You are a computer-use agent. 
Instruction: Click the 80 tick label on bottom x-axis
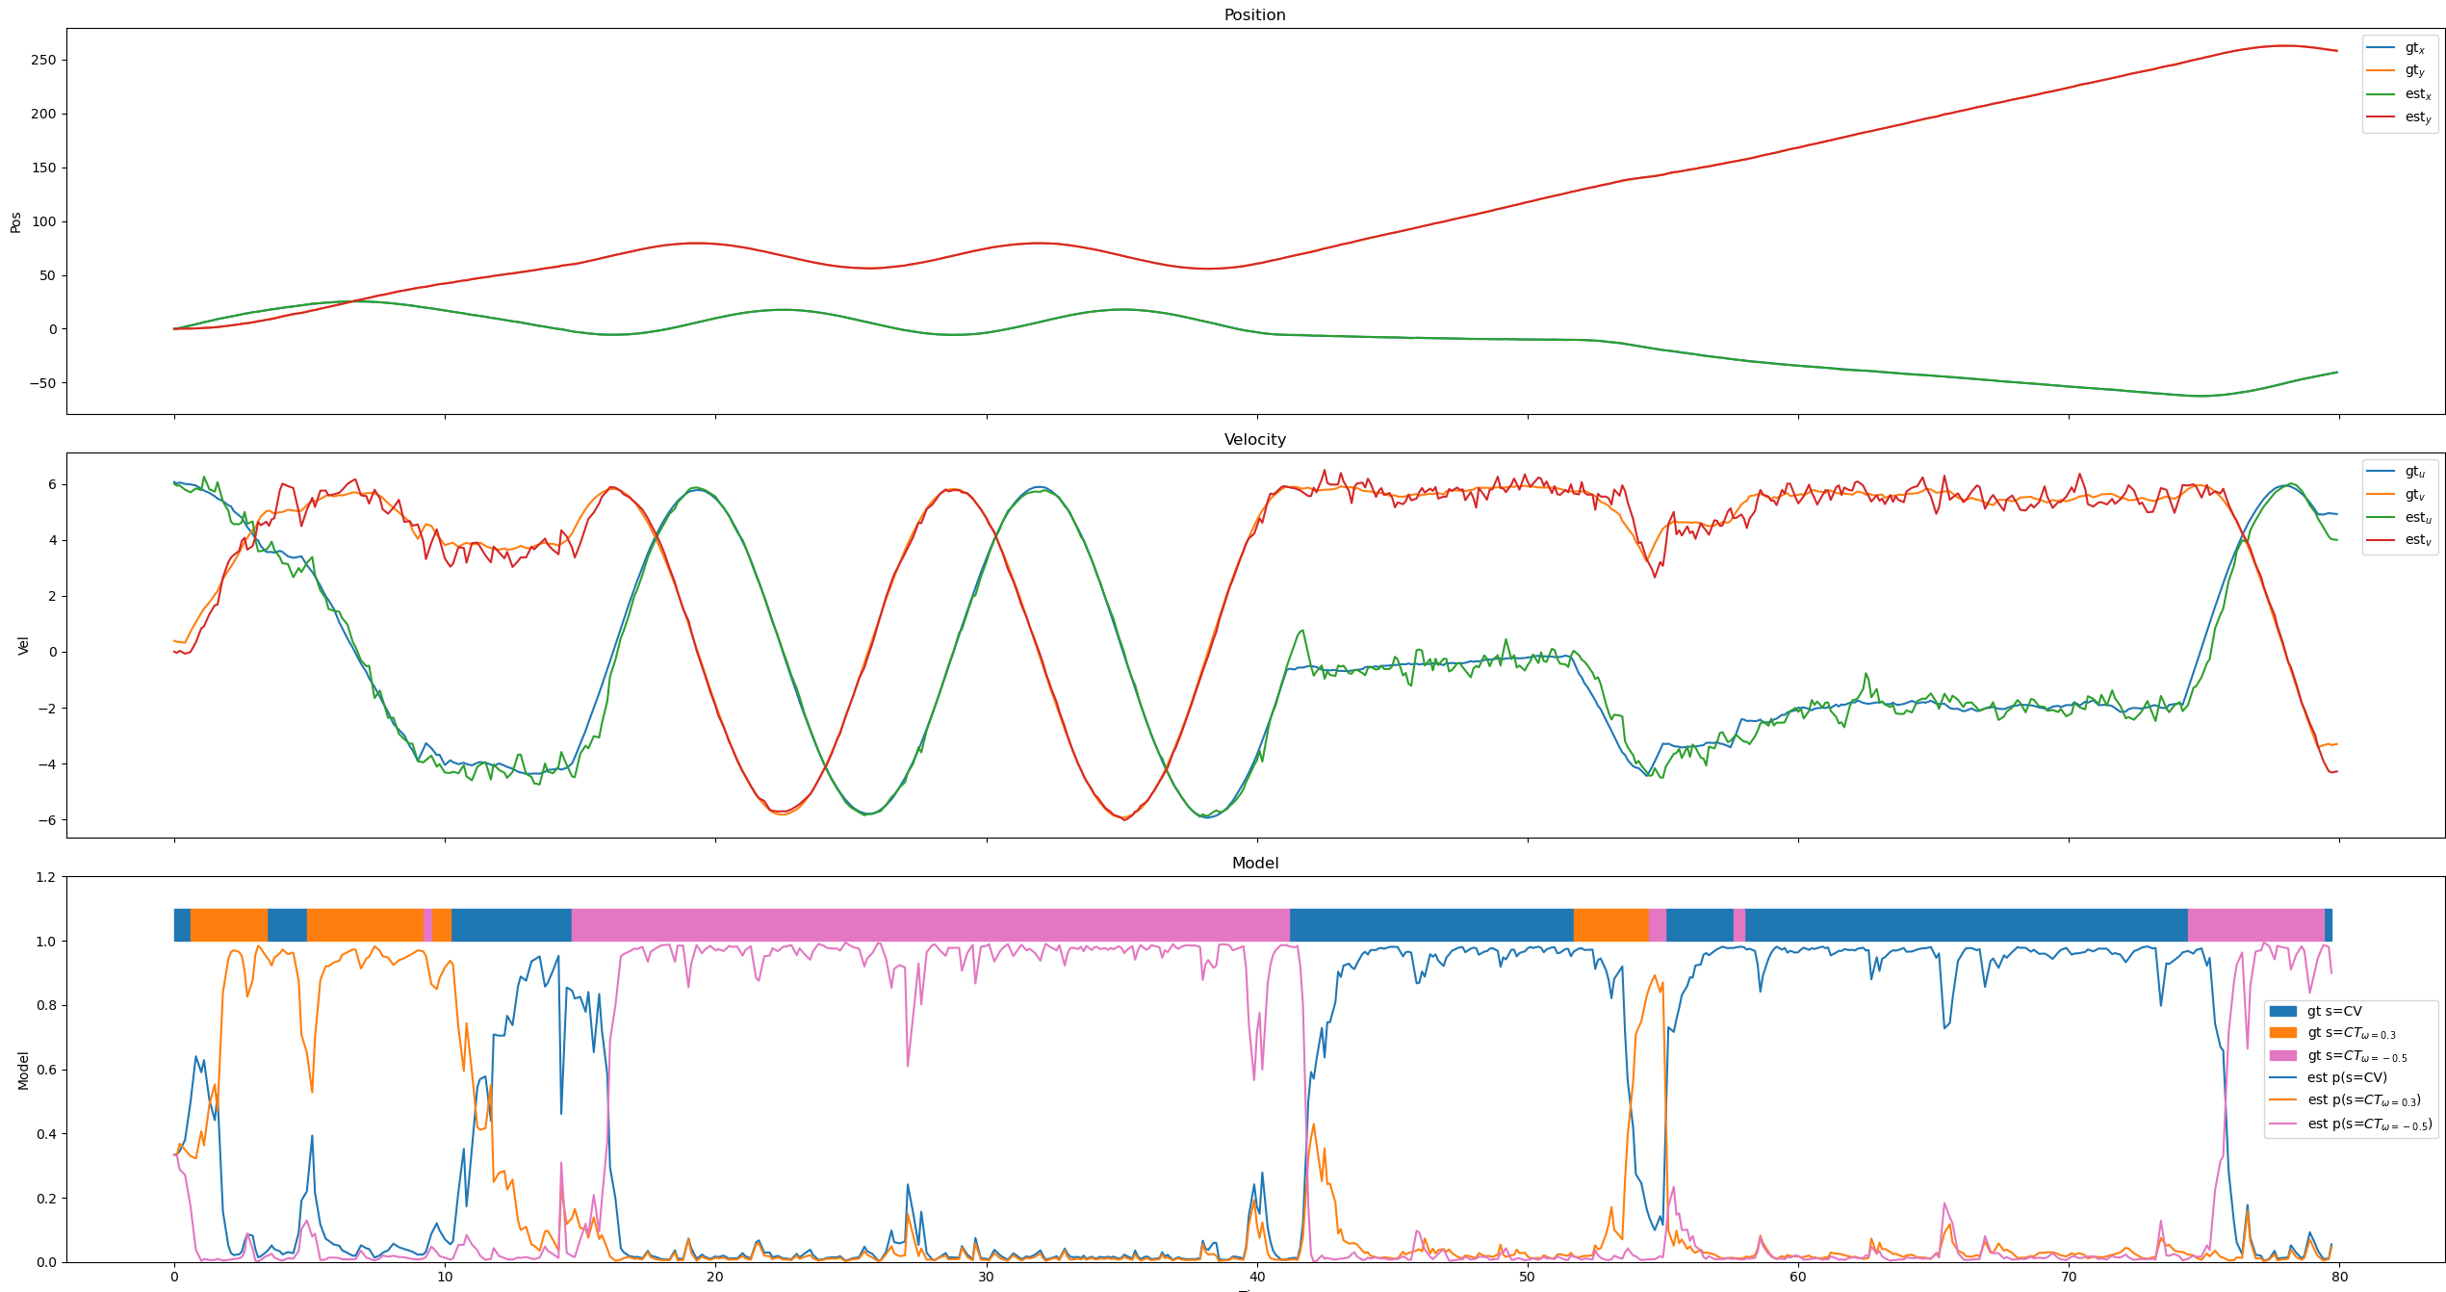pyautogui.click(x=2339, y=1278)
